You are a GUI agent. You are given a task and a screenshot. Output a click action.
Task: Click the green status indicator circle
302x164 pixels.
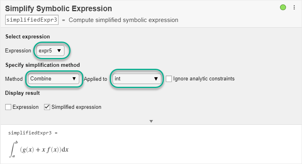coord(283,7)
